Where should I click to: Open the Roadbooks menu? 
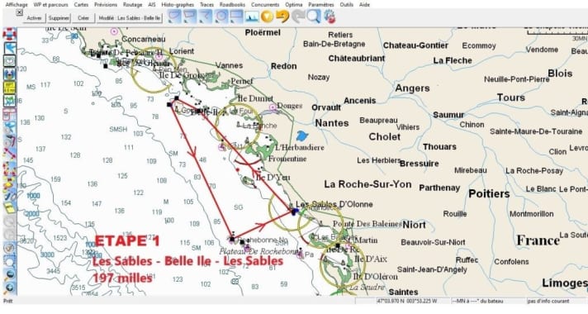tap(232, 4)
